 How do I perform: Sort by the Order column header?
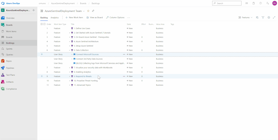pos(49,24)
